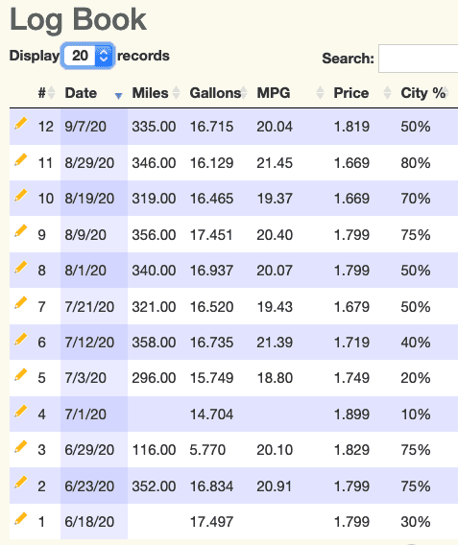Image resolution: width=458 pixels, height=545 pixels.
Task: Click MPG value 18.80
Action: 275,378
